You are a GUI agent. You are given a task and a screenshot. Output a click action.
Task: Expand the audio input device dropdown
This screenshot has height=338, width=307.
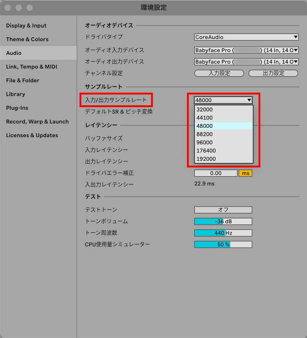pyautogui.click(x=246, y=50)
